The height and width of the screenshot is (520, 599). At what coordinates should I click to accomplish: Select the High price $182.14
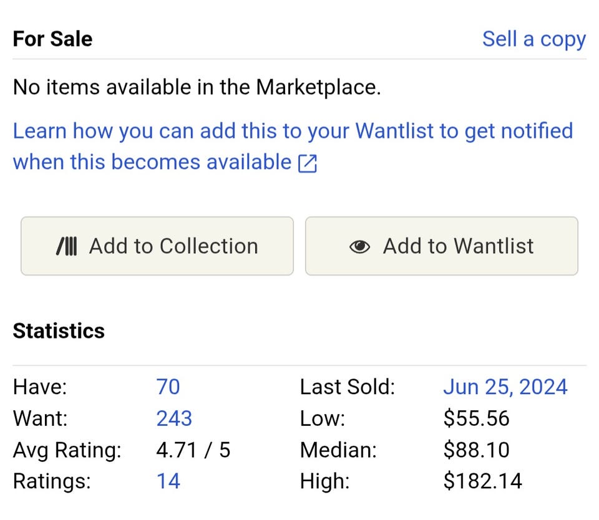coord(482,481)
